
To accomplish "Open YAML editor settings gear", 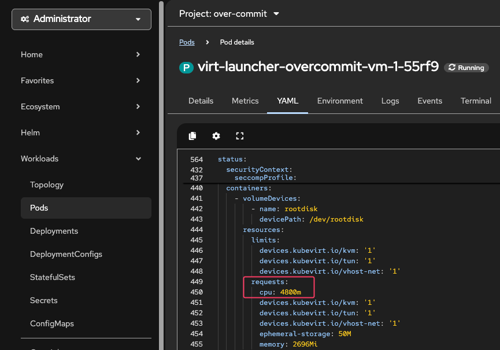I will pyautogui.click(x=216, y=136).
